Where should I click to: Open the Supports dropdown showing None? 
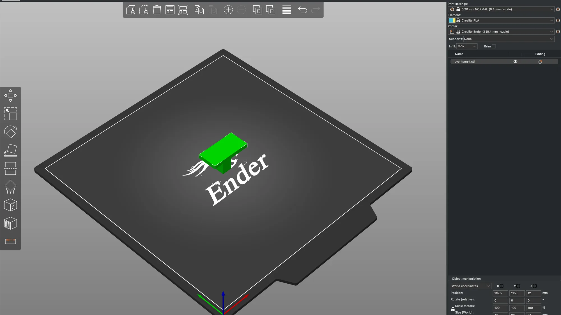[509, 39]
